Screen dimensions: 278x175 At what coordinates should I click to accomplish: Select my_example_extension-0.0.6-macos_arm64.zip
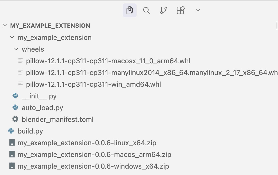94,155
